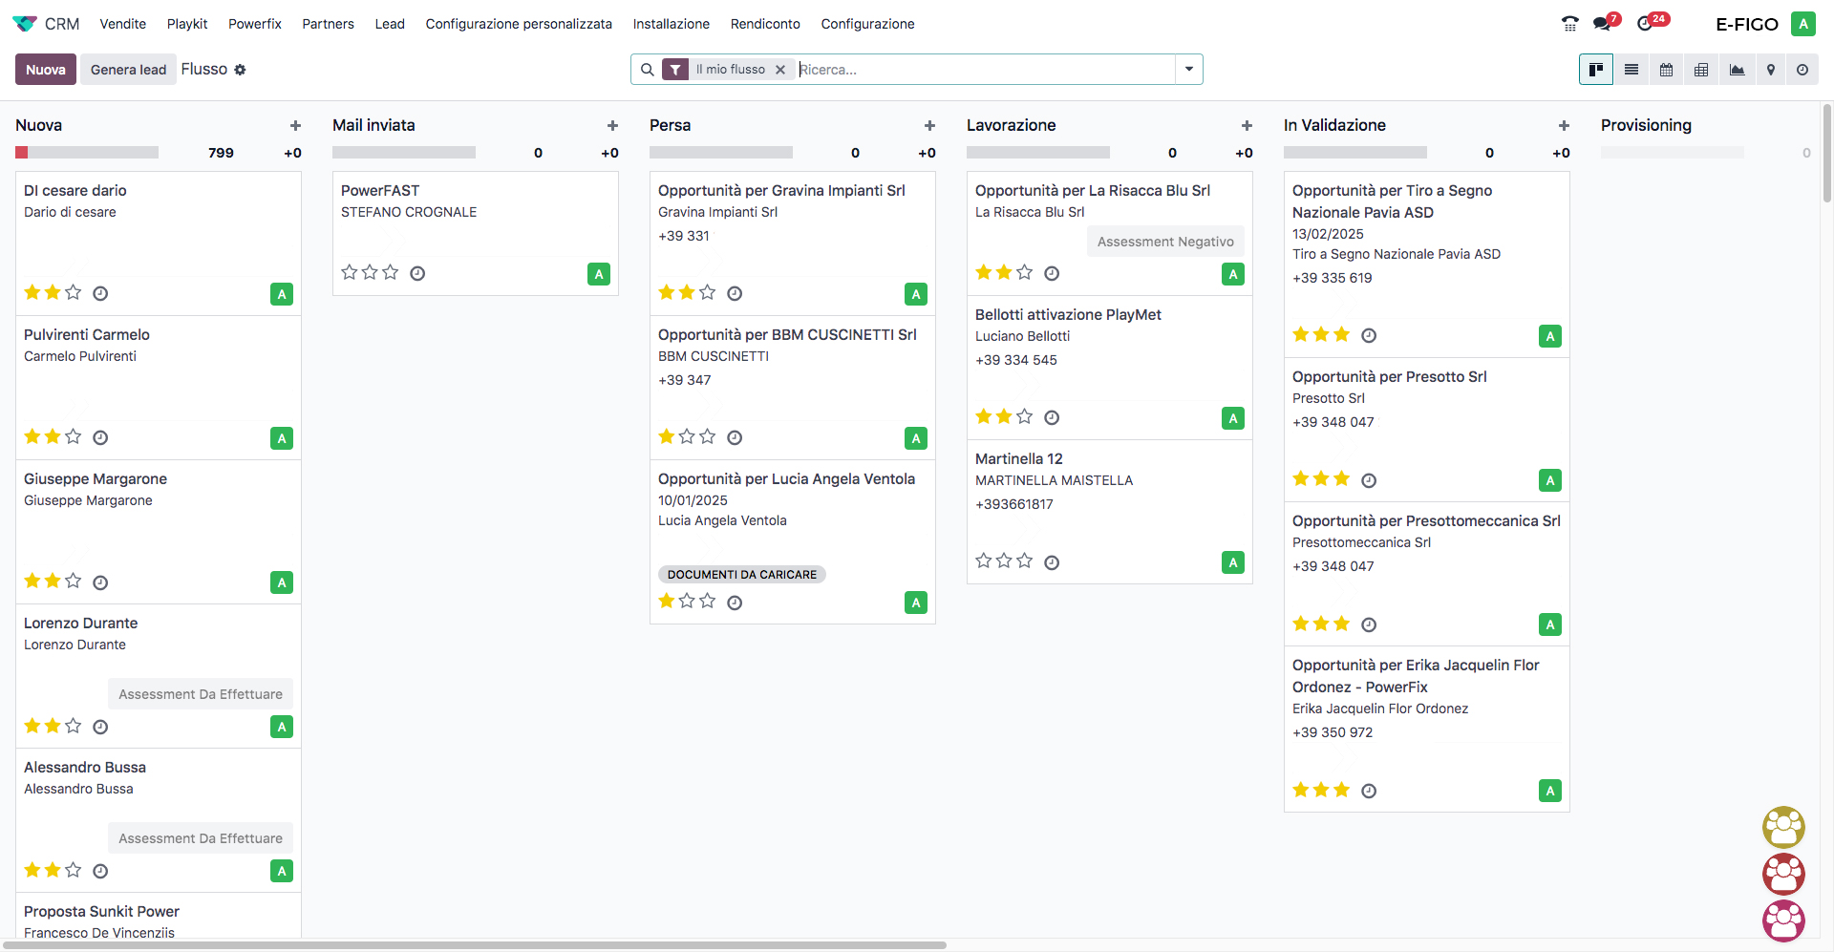1834x952 pixels.
Task: Click the Nuova button
Action: 46,70
